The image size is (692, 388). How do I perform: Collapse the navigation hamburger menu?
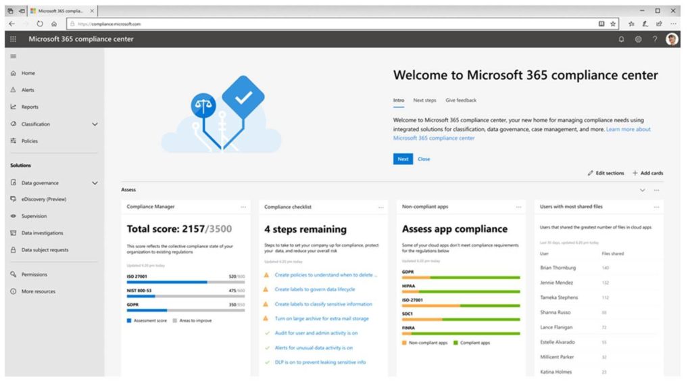tap(14, 57)
